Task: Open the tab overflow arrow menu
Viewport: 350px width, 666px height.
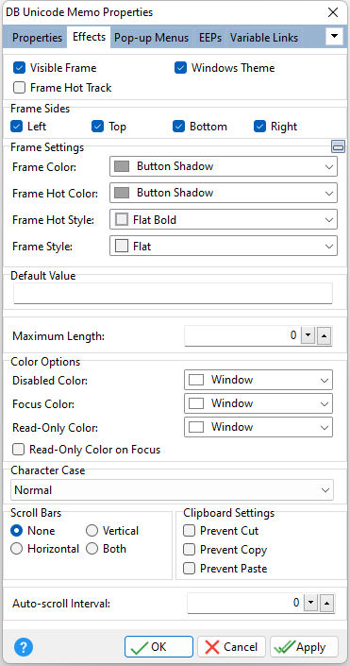Action: point(334,37)
